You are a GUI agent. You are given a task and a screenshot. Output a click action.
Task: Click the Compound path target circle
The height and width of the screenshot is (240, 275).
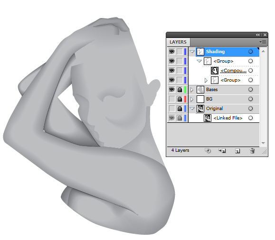[251, 70]
